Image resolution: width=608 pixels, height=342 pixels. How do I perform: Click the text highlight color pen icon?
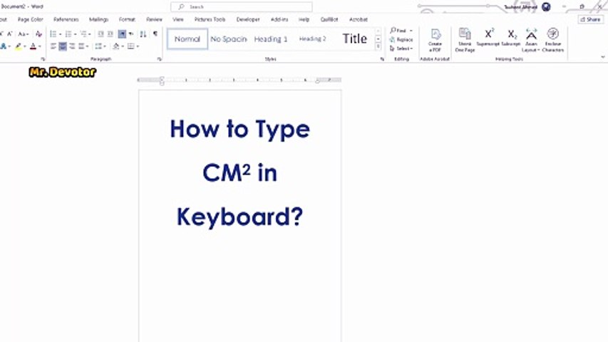18,46
